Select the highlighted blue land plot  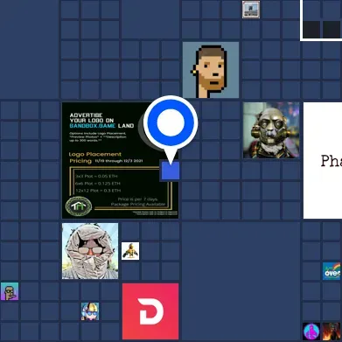pyautogui.click(x=171, y=171)
